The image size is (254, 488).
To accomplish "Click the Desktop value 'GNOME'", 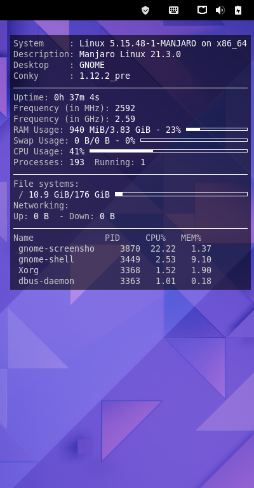I will click(x=92, y=65).
